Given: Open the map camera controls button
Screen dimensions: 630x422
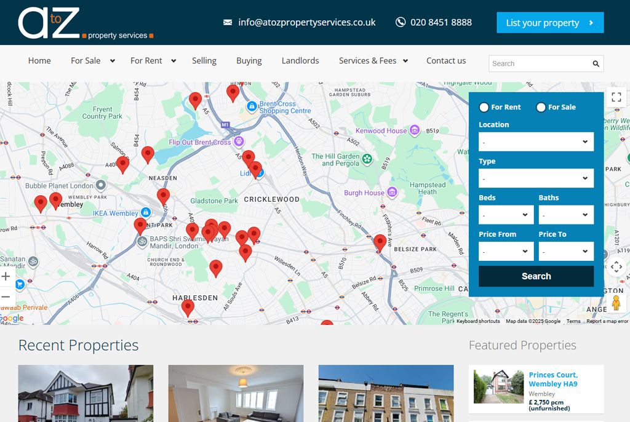Looking at the screenshot, I should click(x=616, y=266).
